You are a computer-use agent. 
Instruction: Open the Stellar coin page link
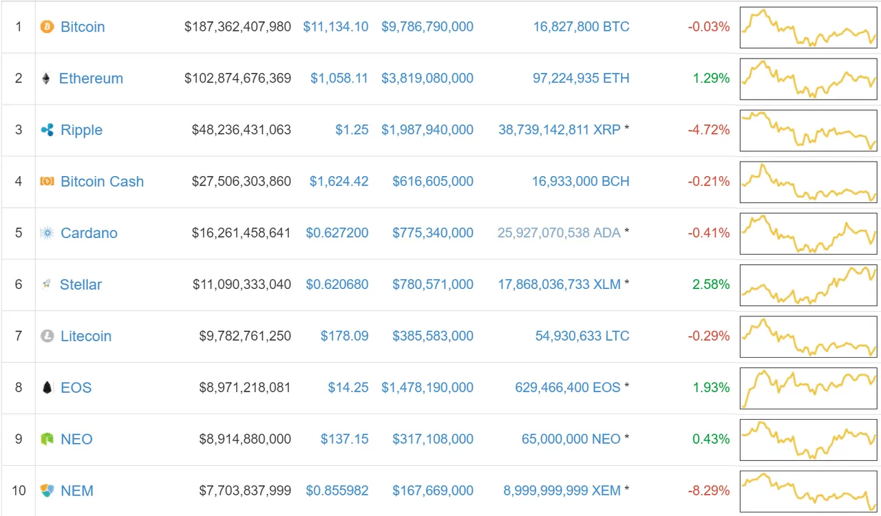[81, 285]
